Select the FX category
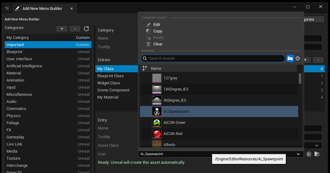Image resolution: width=330 pixels, height=173 pixels. [x=48, y=130]
